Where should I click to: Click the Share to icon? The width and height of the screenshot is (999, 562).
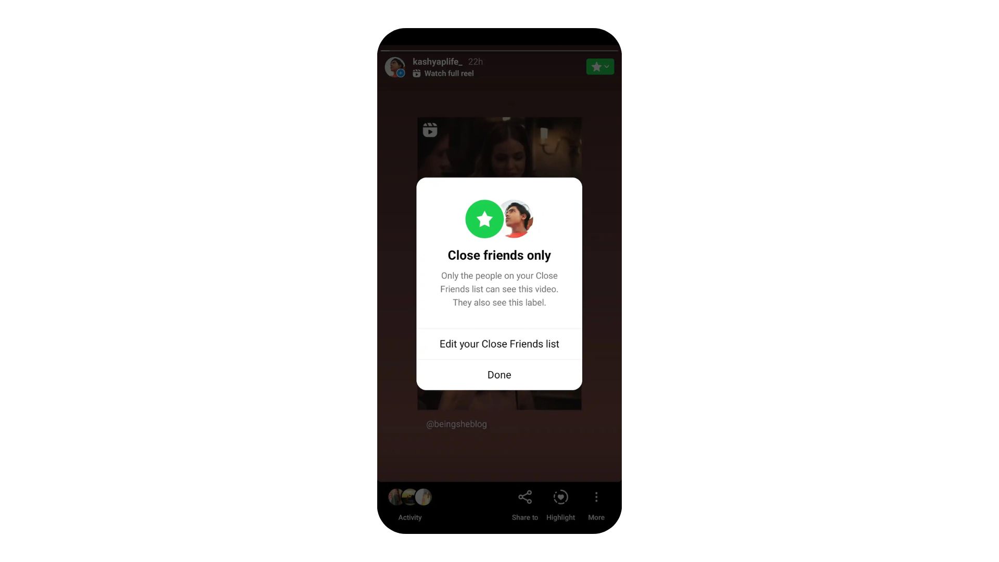[x=525, y=497]
